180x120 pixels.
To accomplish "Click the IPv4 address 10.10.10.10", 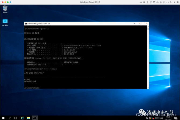I will [x=70, y=50].
